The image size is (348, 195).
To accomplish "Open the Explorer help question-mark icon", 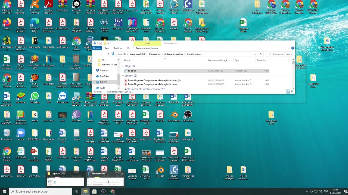I will pos(293,48).
